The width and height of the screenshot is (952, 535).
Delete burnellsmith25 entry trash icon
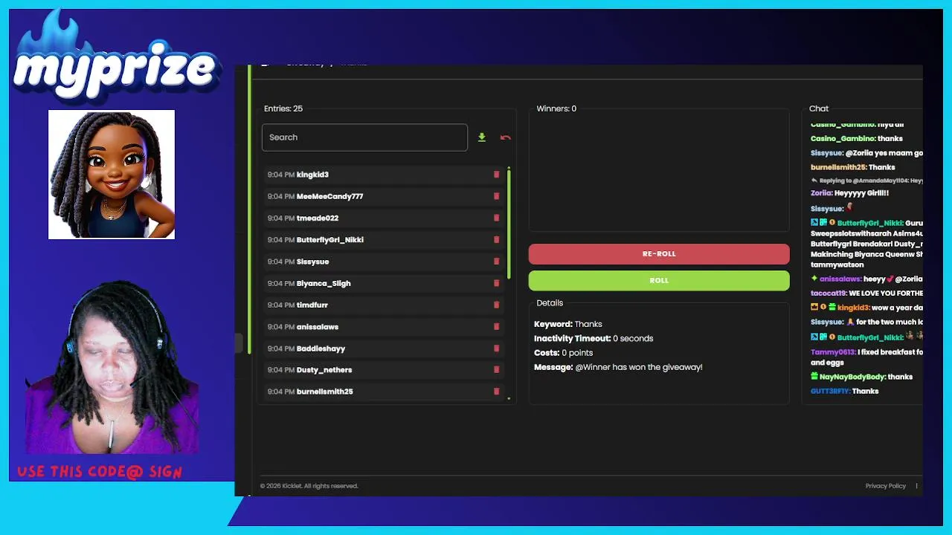click(496, 392)
